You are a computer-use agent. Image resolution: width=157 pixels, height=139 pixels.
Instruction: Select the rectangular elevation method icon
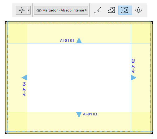[125, 10]
